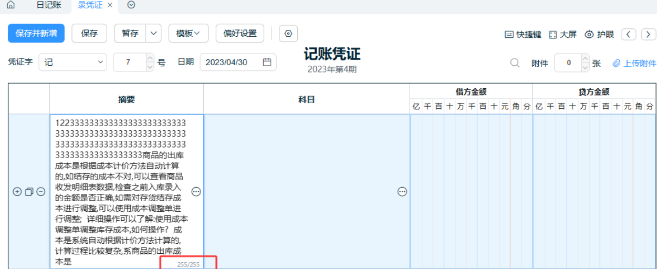Toggle 护眼 eye-care mode
The image size is (657, 269).
pos(599,34)
